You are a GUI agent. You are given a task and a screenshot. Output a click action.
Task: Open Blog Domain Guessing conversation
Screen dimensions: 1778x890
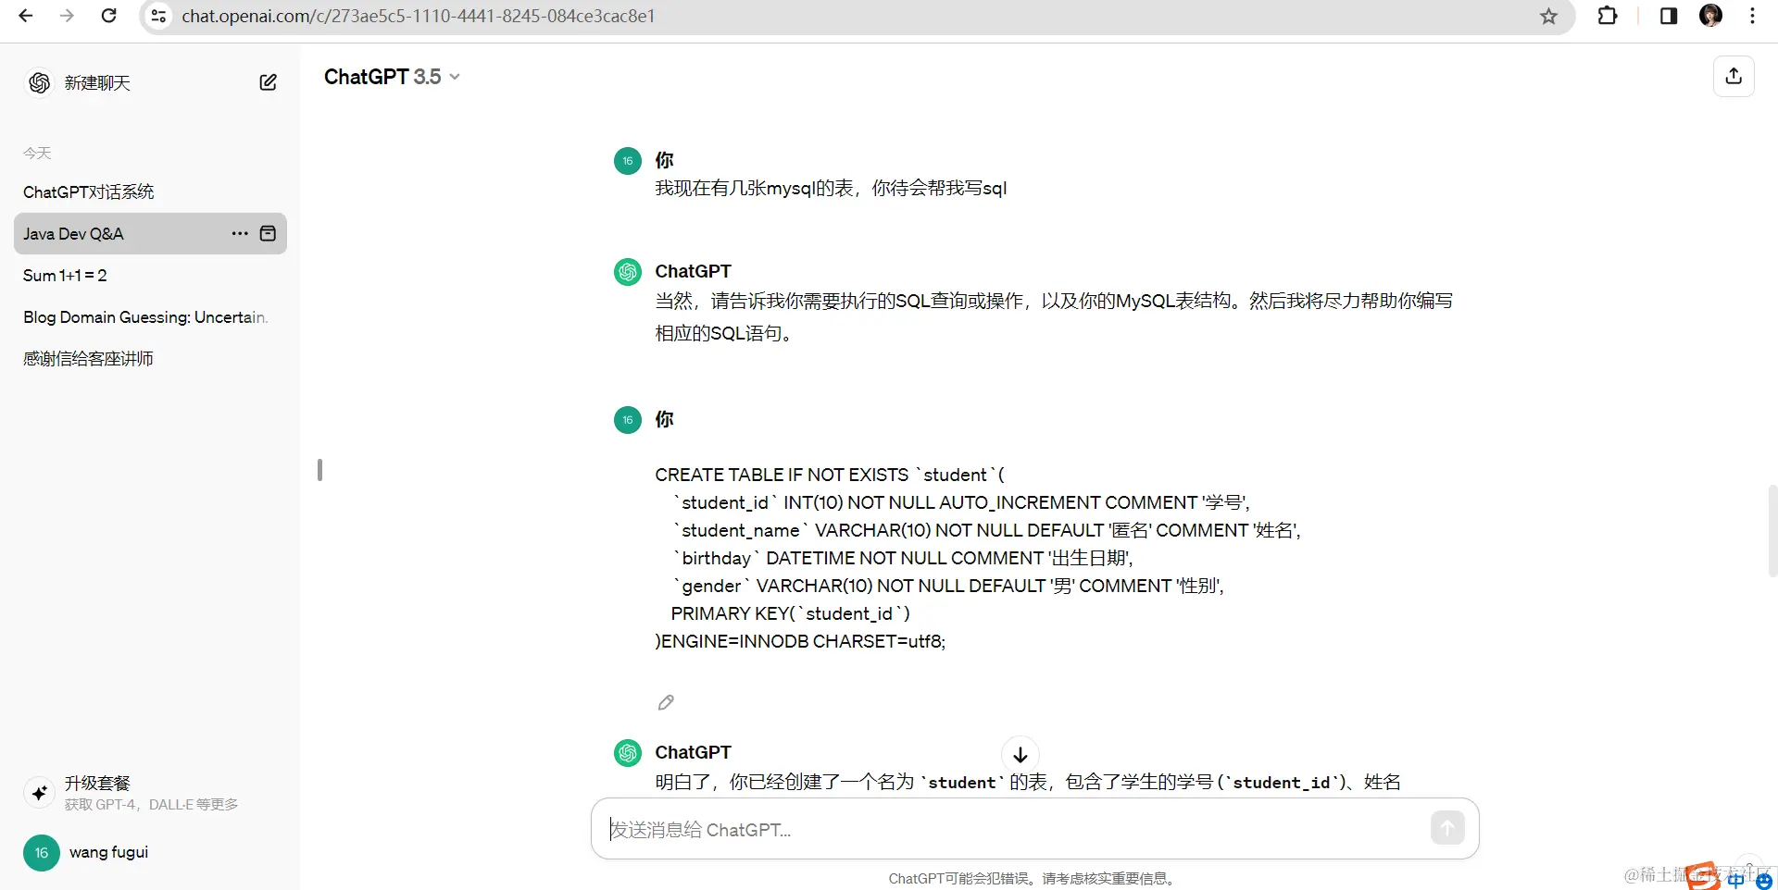click(150, 316)
